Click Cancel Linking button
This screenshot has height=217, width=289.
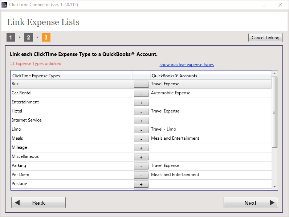click(265, 38)
